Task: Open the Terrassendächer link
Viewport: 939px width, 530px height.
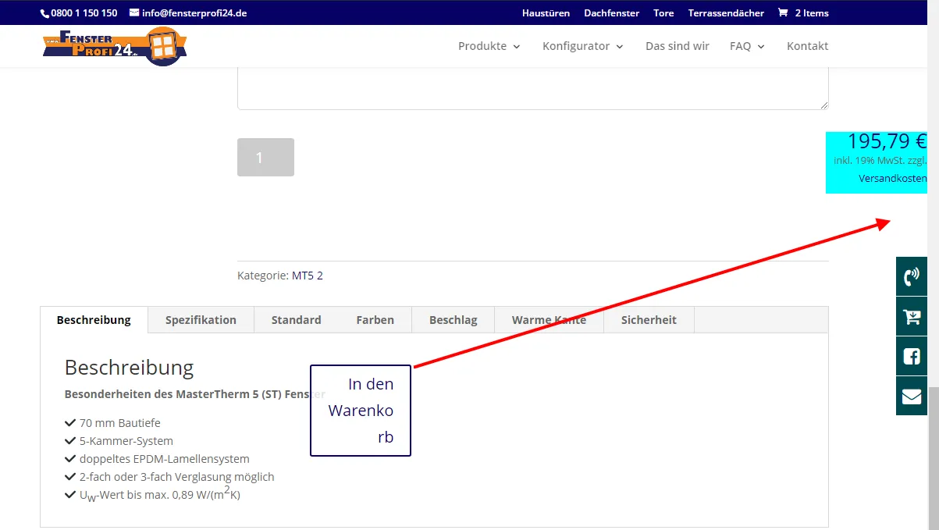Action: (x=726, y=12)
